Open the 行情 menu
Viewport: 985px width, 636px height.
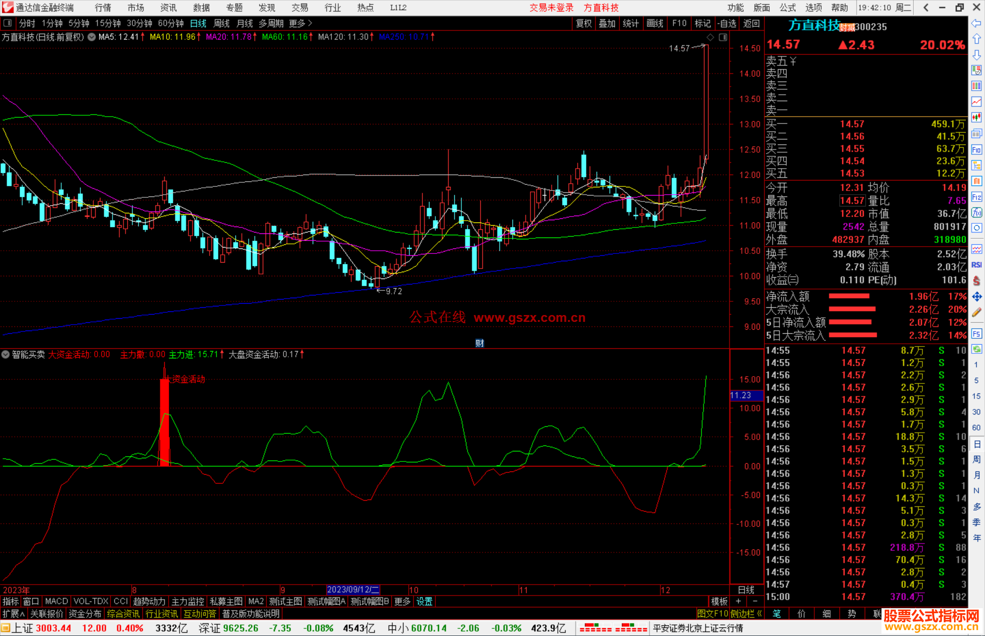tap(103, 8)
